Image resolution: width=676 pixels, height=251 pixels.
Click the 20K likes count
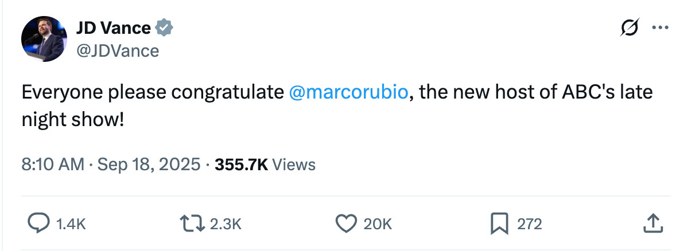click(x=378, y=224)
